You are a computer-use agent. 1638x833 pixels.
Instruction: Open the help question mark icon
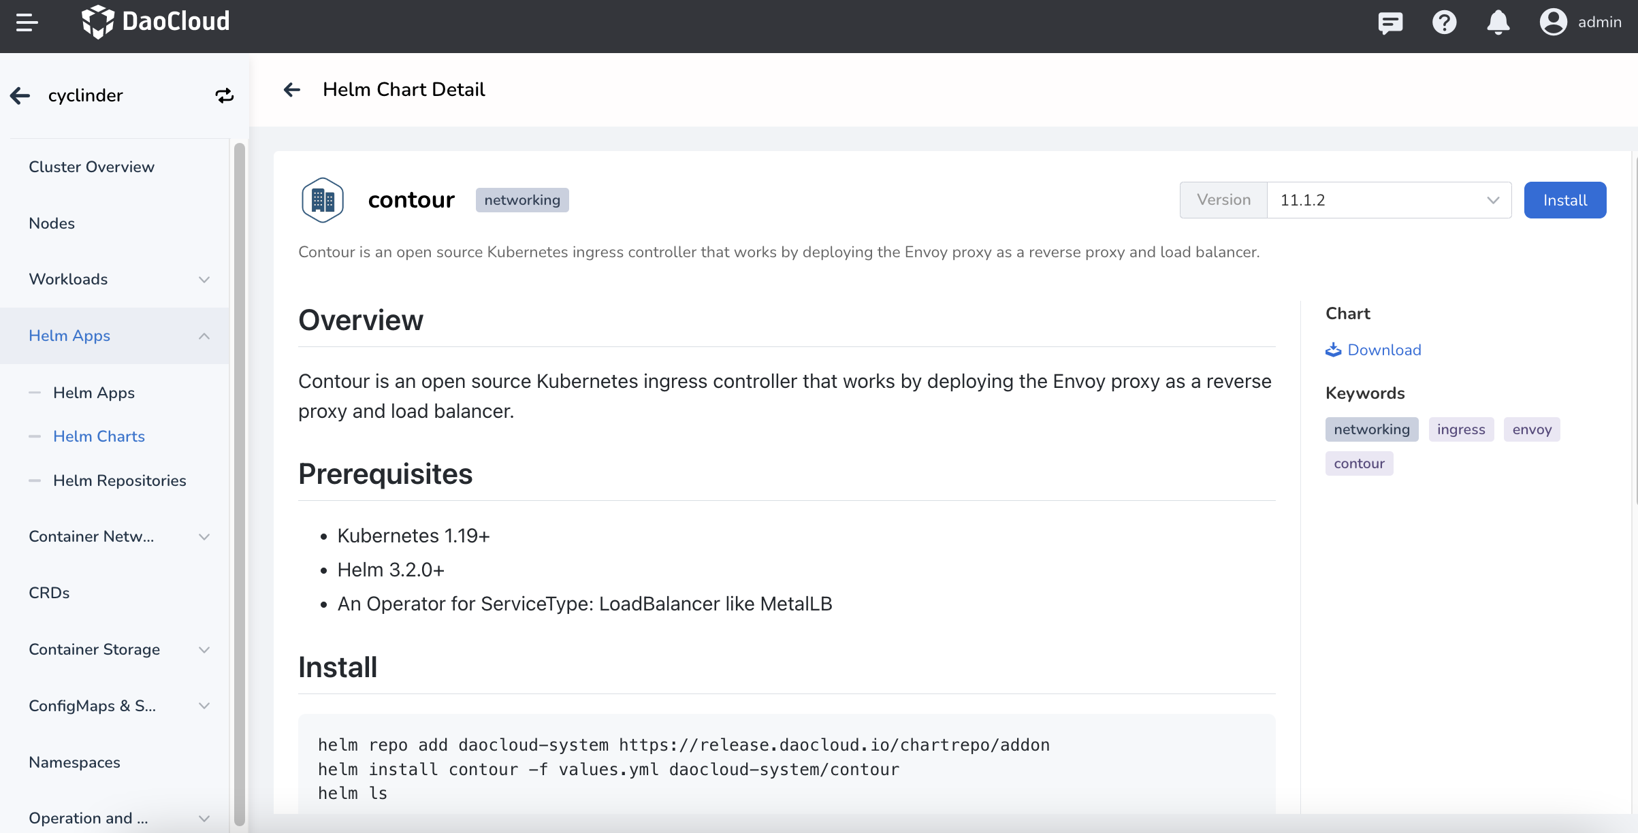[x=1444, y=22]
